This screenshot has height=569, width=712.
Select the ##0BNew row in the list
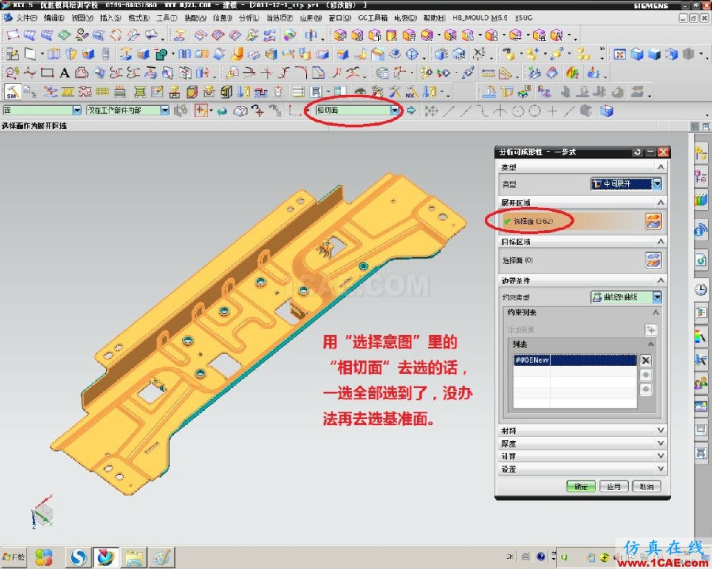coord(575,360)
